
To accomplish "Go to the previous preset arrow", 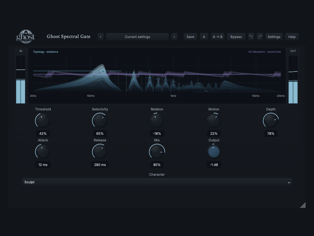I will 101,37.
